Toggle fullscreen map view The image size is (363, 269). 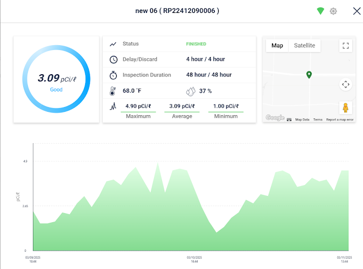tap(346, 46)
